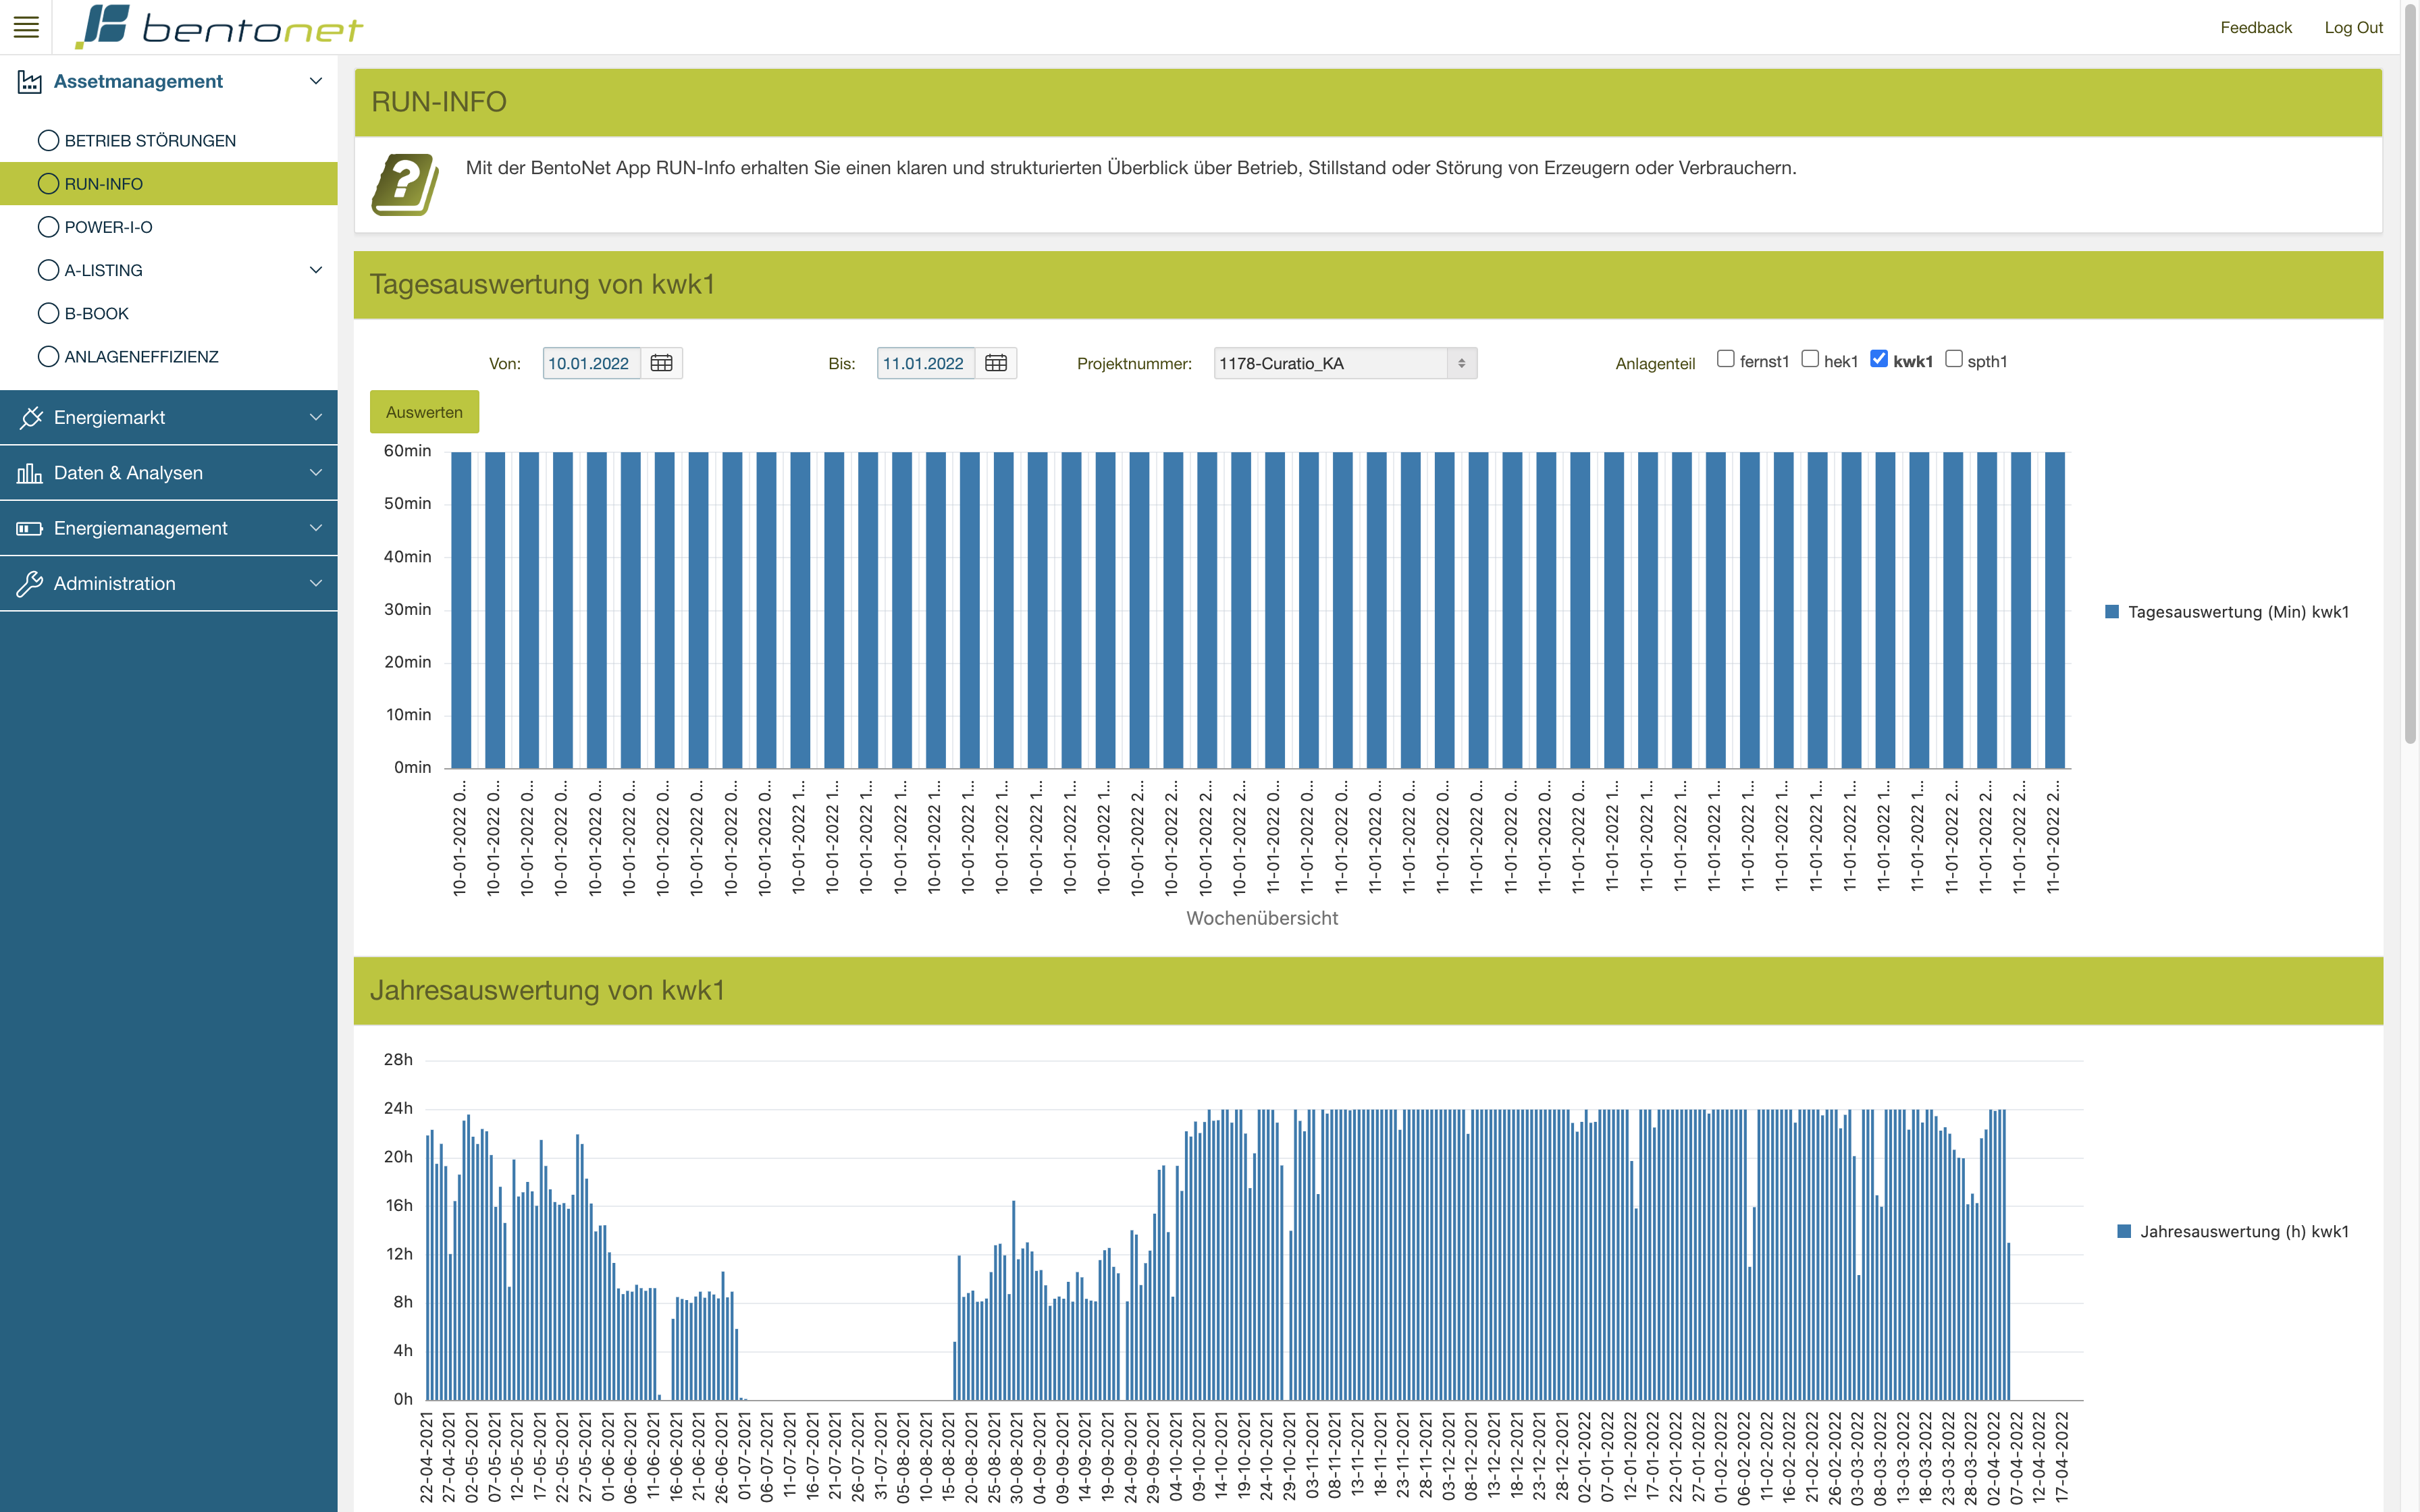Click the Bis date input field
This screenshot has width=2420, height=1512.
[926, 363]
